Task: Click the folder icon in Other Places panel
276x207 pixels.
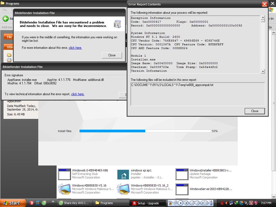Action: coord(9,55)
